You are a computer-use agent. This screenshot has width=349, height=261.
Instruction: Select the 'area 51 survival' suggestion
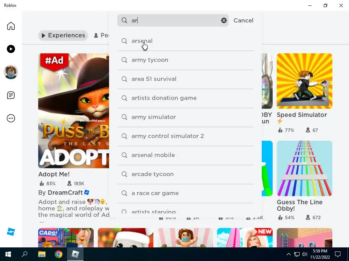(x=185, y=79)
